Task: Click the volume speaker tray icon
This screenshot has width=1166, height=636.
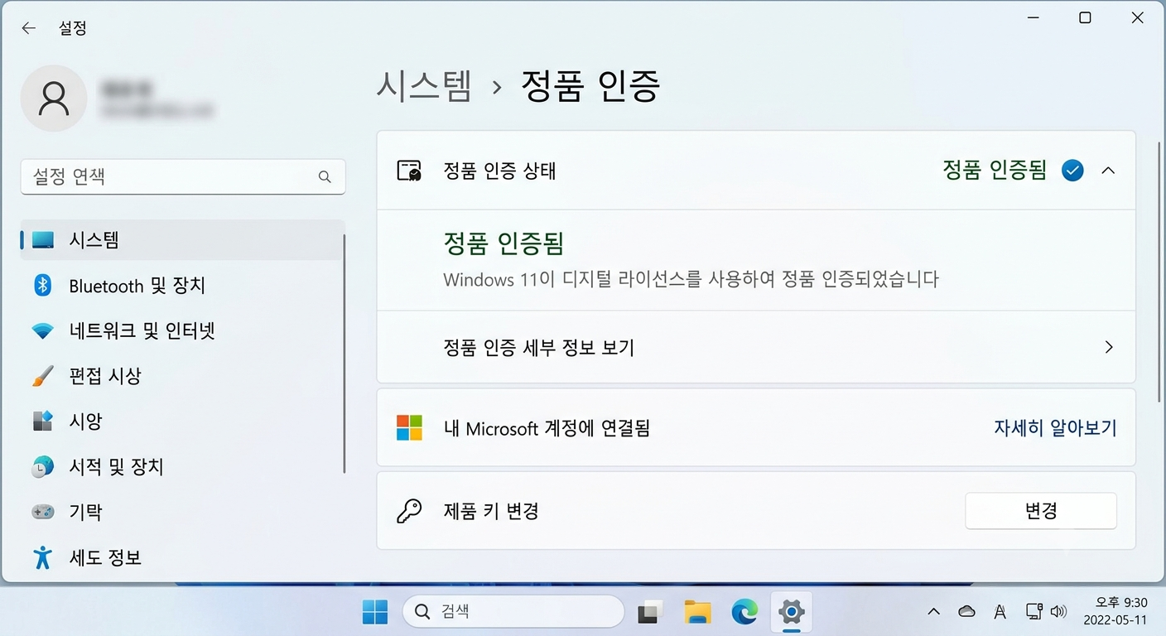Action: 1058,612
